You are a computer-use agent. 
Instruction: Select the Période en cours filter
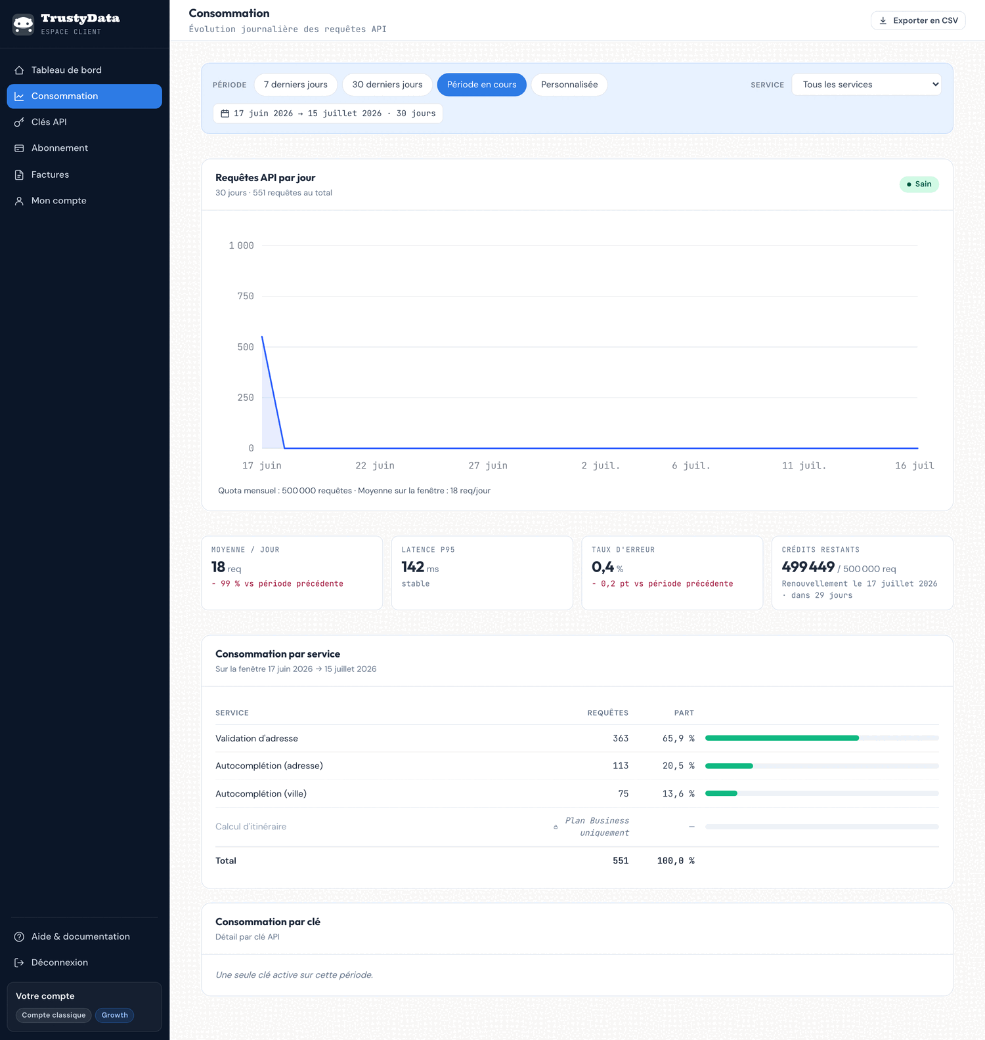tap(482, 85)
